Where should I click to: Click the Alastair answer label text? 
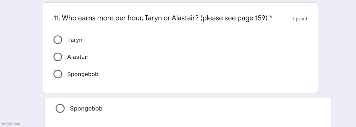coord(78,57)
